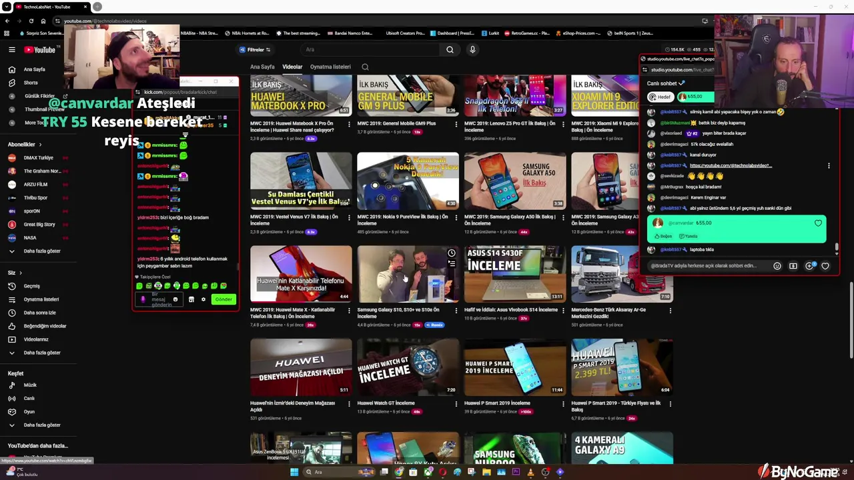Open NBA: Hornets bookmark in bookmarks bar
The image size is (854, 480).
point(246,33)
